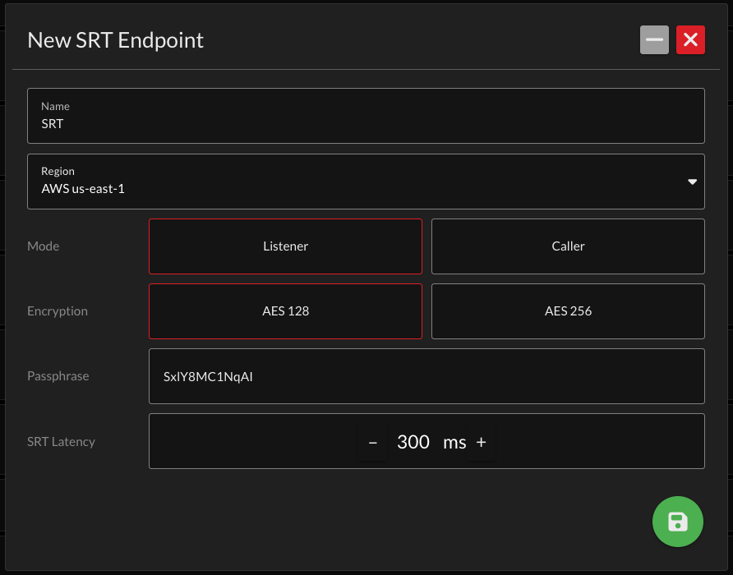
Task: Enable AES 256 encryption
Action: coord(568,310)
